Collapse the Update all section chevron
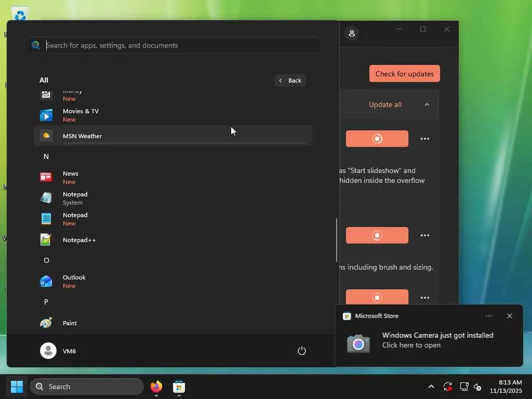Image resolution: width=532 pixels, height=399 pixels. (x=427, y=104)
